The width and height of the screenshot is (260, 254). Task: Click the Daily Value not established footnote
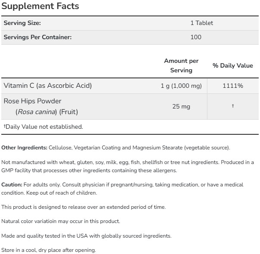click(43, 127)
